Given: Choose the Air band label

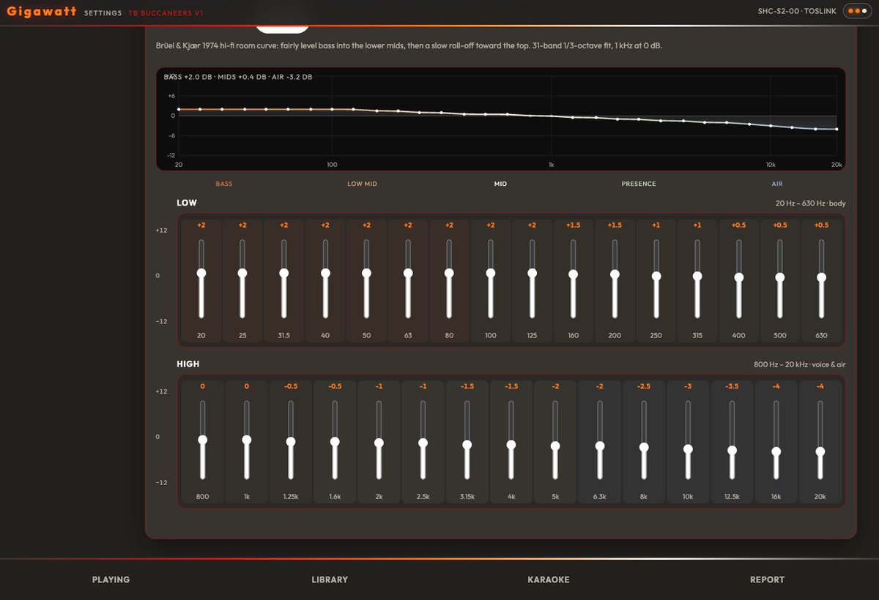Looking at the screenshot, I should [x=777, y=184].
